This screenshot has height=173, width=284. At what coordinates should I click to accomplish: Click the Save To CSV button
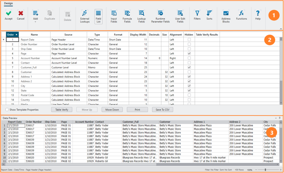tap(163, 110)
